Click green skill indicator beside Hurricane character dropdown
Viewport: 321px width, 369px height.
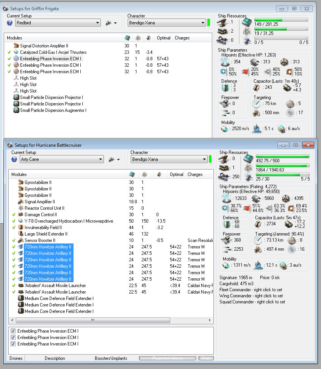pyautogui.click(x=210, y=159)
